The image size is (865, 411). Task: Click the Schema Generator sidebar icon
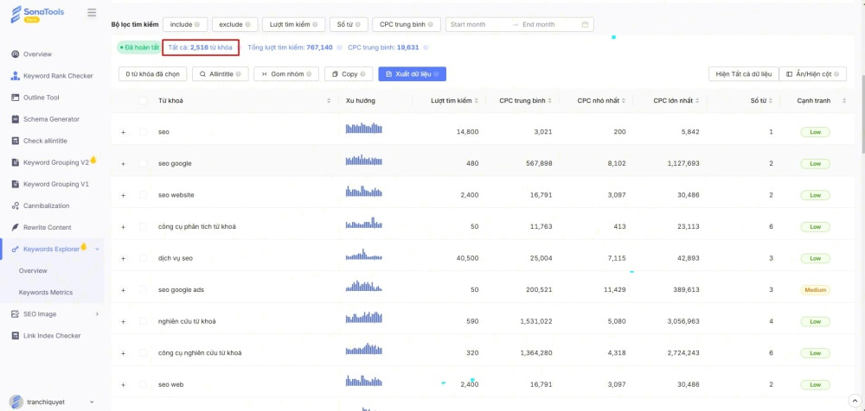[x=16, y=119]
